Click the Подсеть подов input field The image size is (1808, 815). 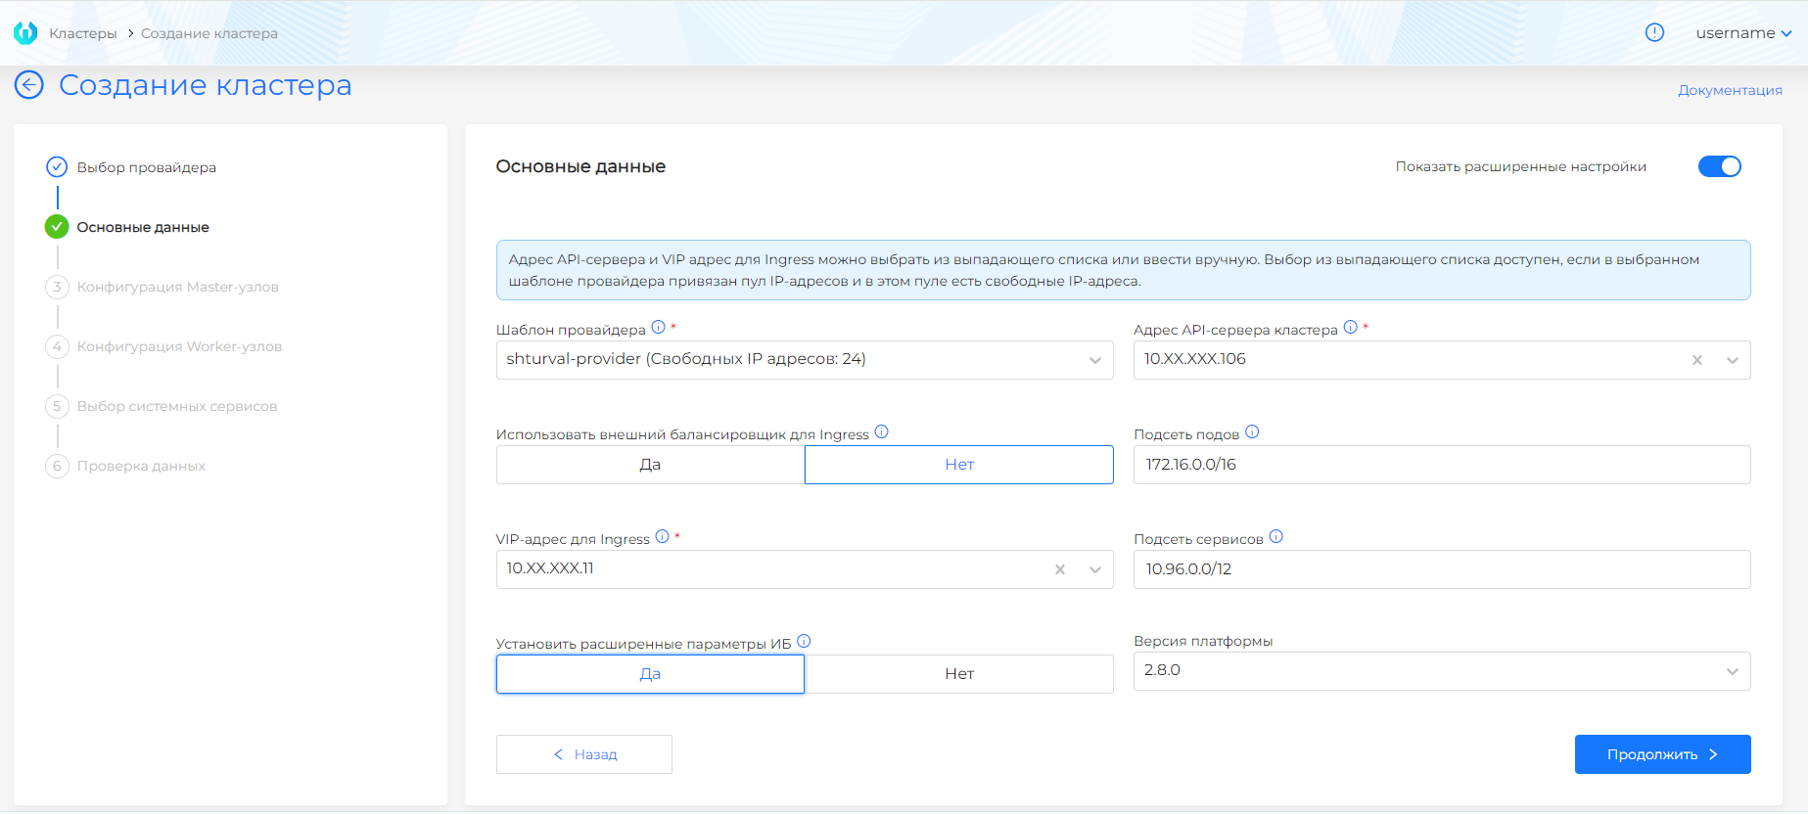(1441, 465)
